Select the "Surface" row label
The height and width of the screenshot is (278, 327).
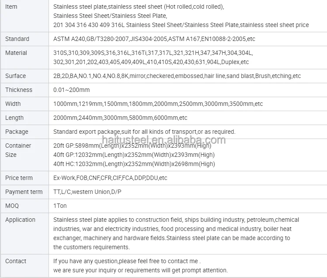[x=16, y=76]
